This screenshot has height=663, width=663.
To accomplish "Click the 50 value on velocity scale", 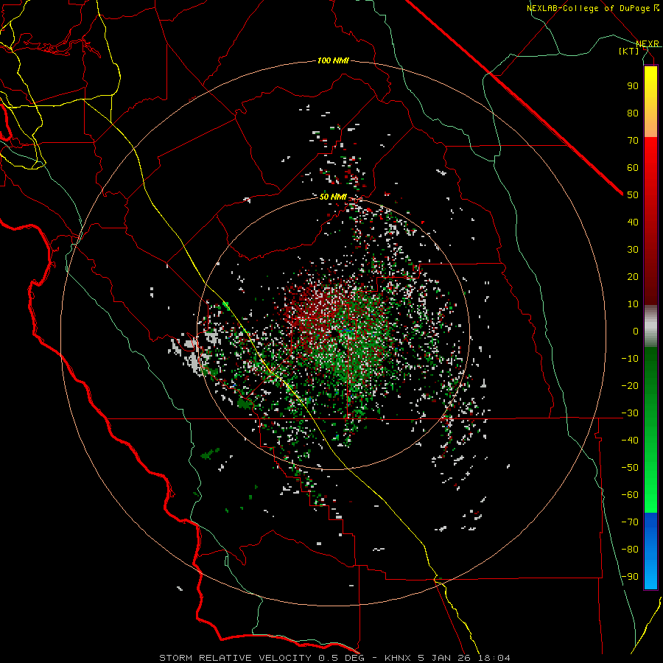I will [633, 195].
